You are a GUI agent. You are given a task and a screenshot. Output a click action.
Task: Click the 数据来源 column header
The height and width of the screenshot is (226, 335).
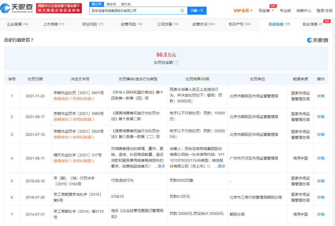300,79
